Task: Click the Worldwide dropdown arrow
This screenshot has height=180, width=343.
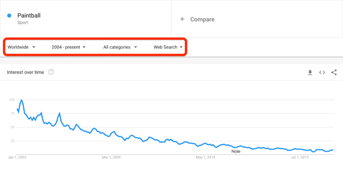Action: pyautogui.click(x=34, y=47)
